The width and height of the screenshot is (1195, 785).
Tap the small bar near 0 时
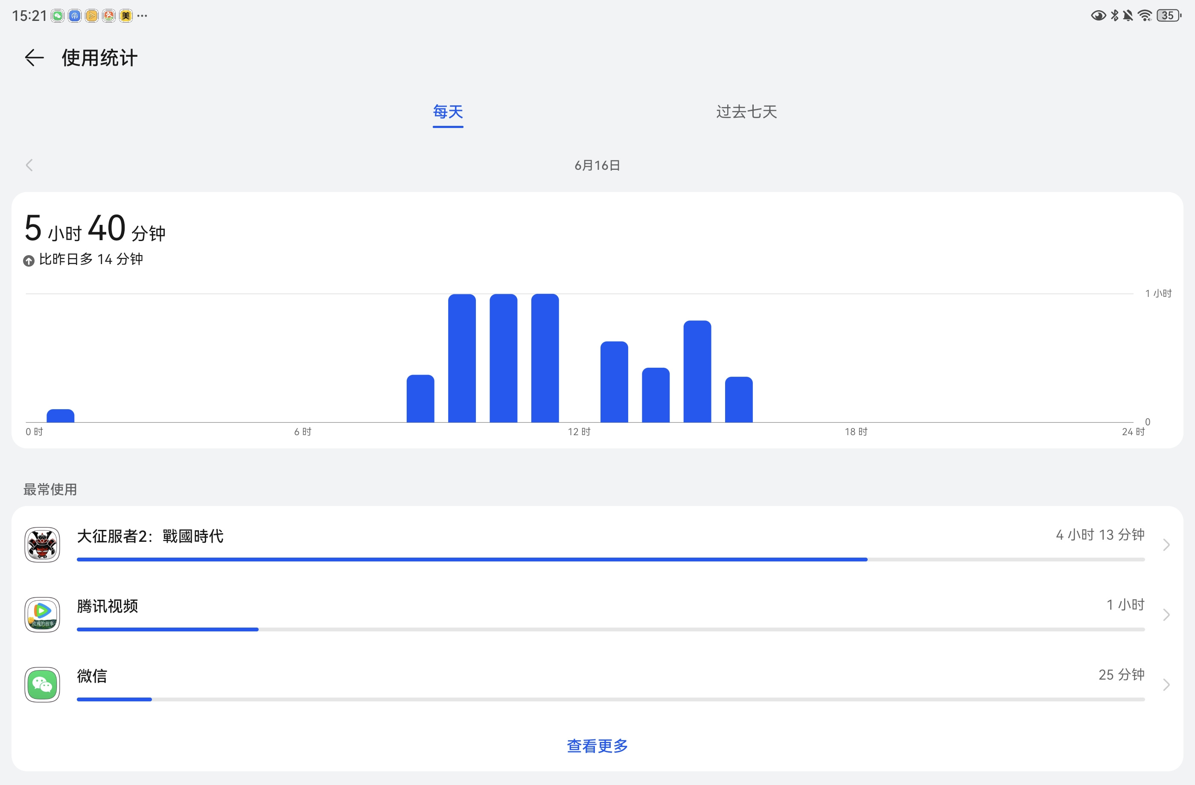click(x=60, y=416)
